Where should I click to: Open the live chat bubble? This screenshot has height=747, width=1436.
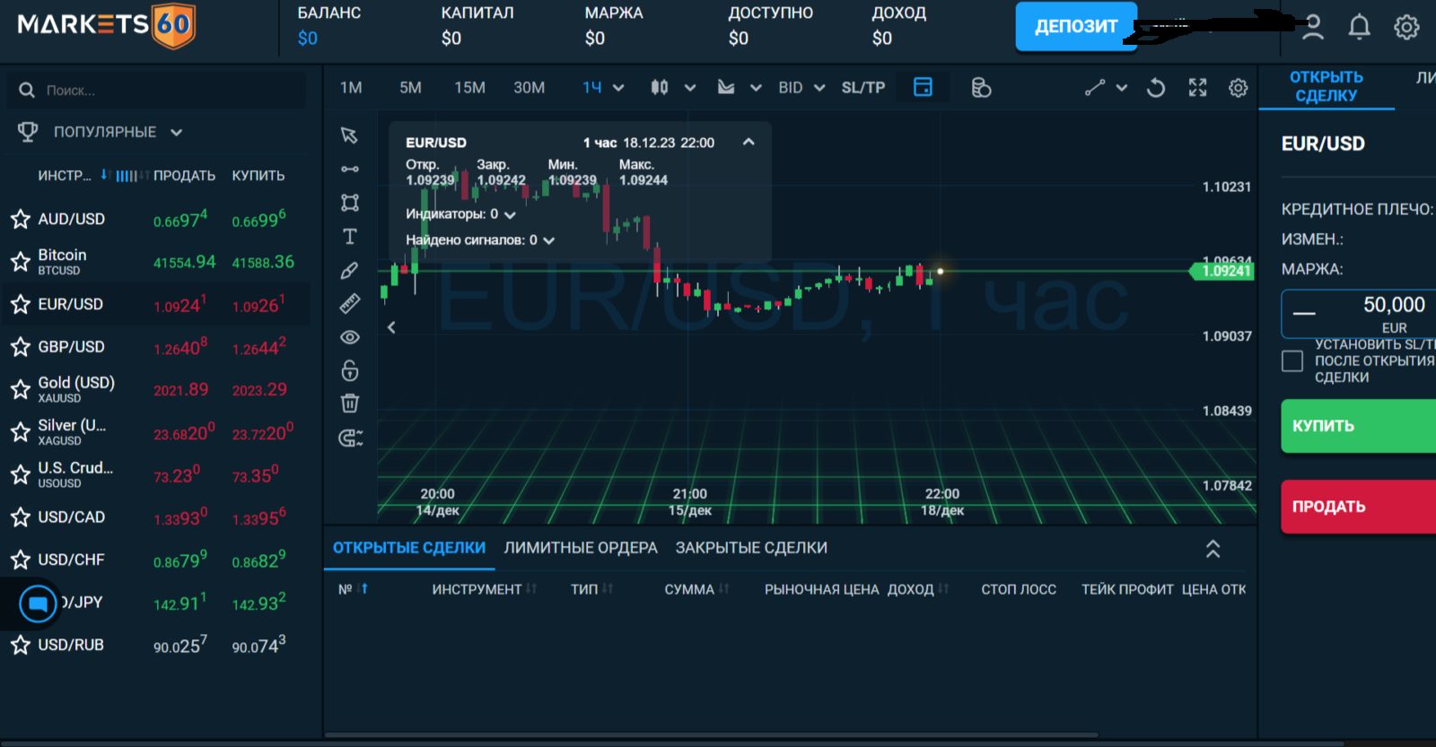(x=38, y=604)
